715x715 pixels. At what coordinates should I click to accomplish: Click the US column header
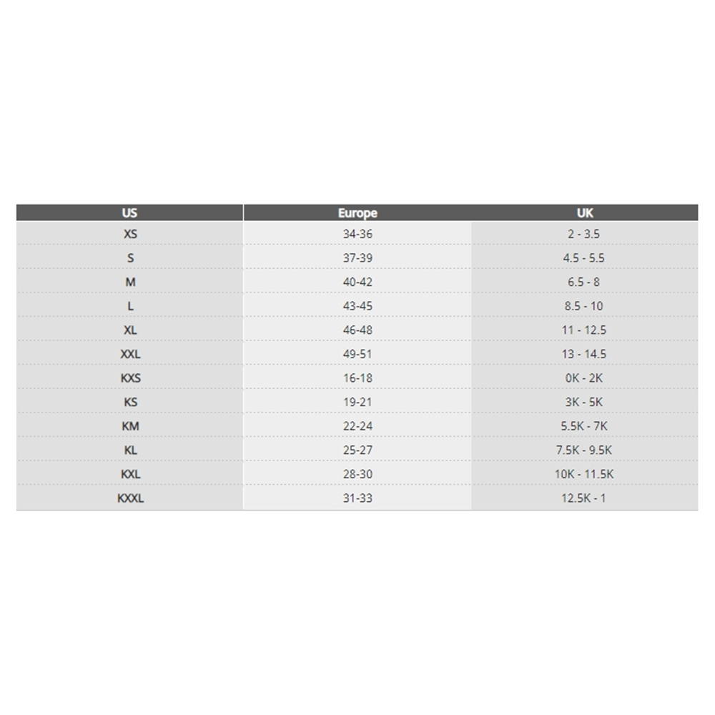(x=129, y=212)
